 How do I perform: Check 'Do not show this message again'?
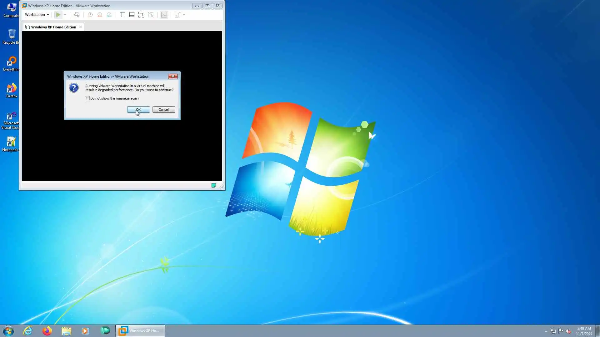coord(88,98)
